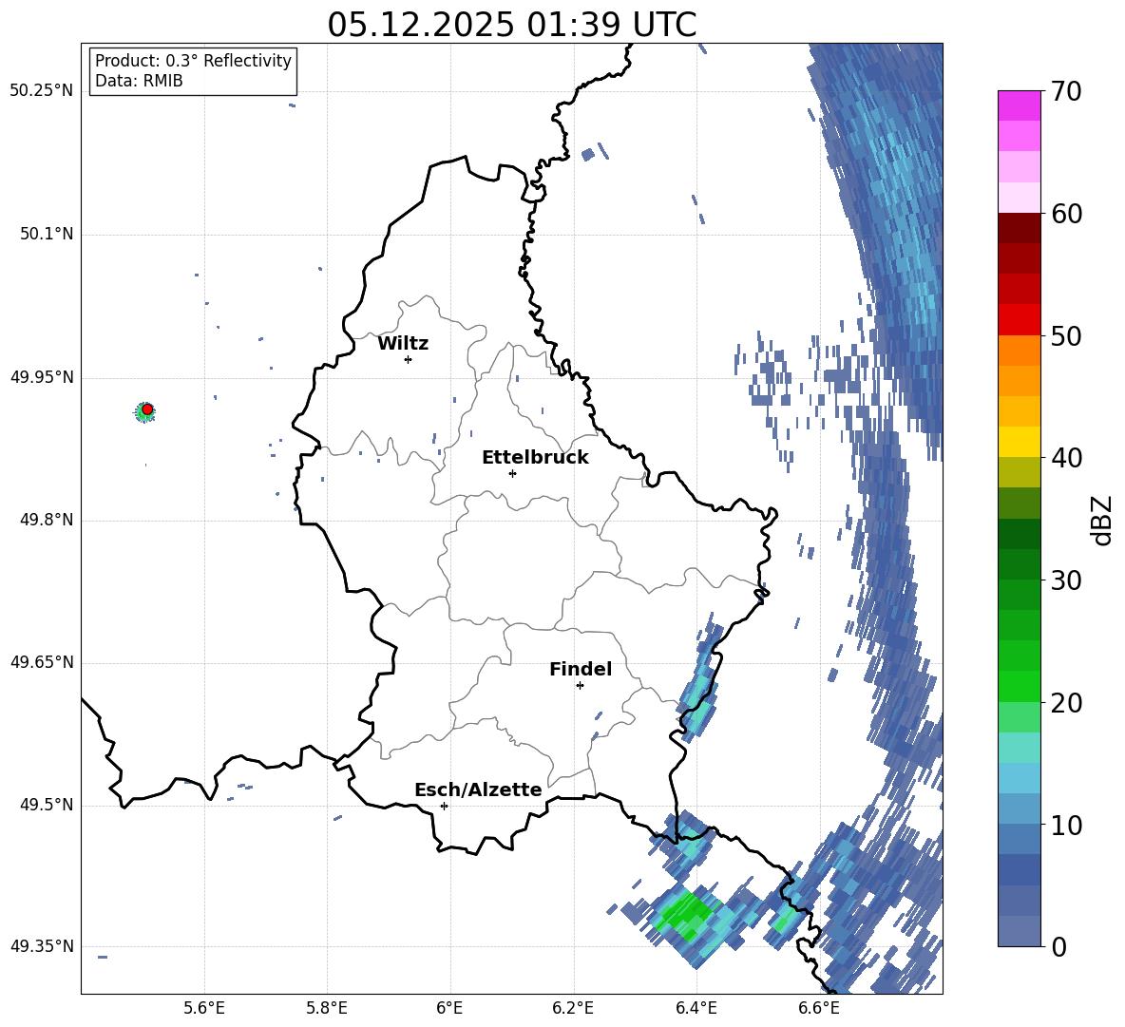This screenshot has width=1125, height=1027.
Task: Select the red 50 dBZ colorbar segment
Action: (1019, 320)
